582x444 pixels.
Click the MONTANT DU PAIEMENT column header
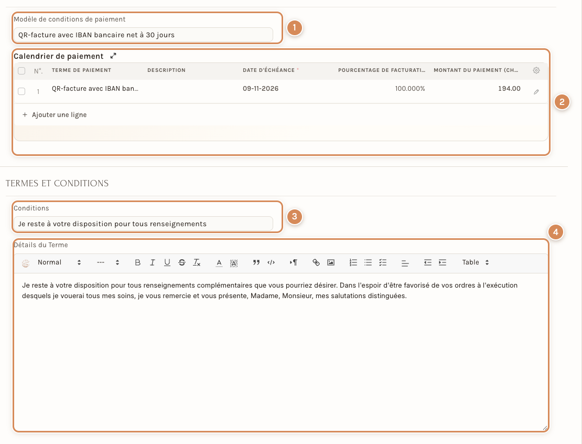(x=476, y=70)
